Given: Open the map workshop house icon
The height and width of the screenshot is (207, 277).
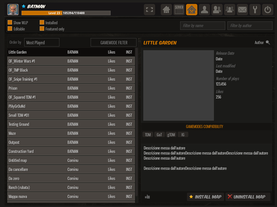Looking at the screenshot, I should coord(192,9).
